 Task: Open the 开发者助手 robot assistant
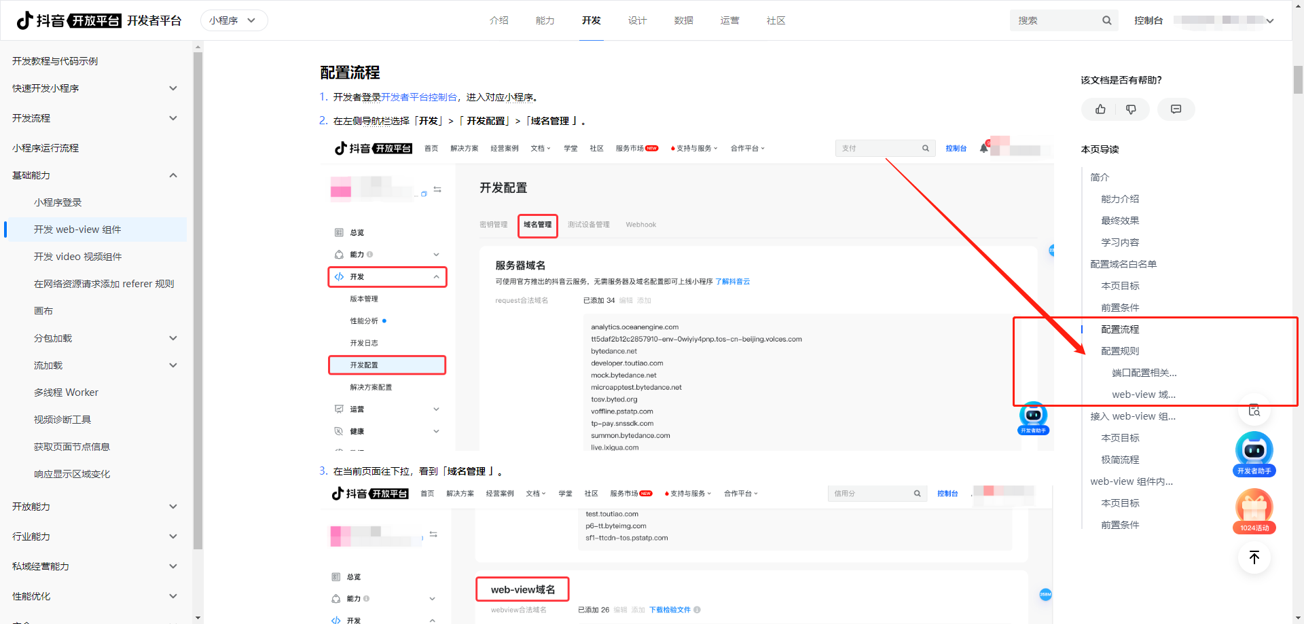tap(1254, 454)
